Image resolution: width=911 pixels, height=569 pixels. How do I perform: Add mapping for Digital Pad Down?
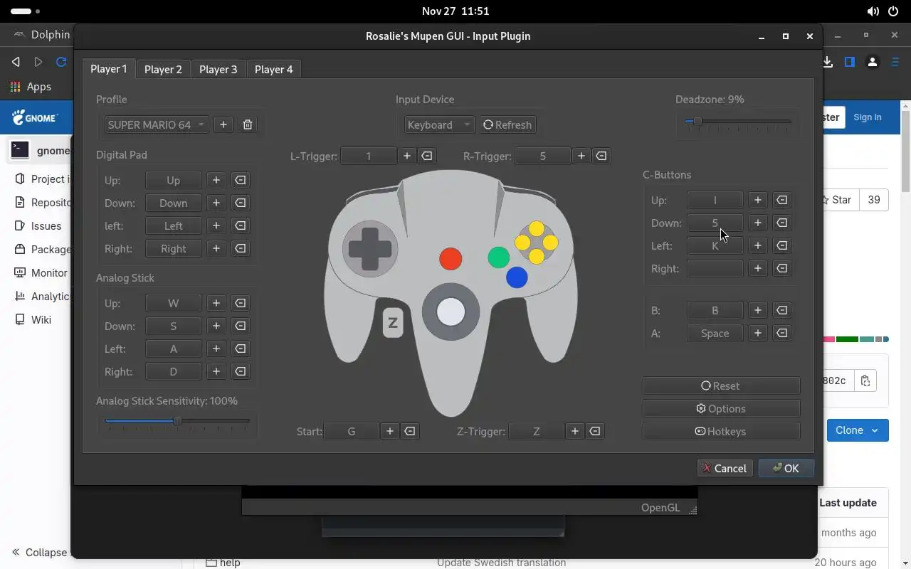pos(216,203)
